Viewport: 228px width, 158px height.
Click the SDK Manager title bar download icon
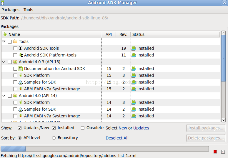[2, 3]
